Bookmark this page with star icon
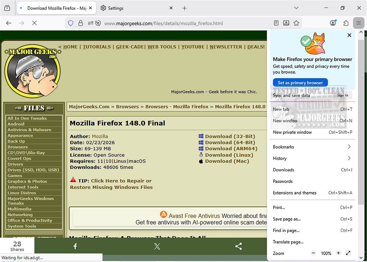367x262 pixels. (296, 23)
